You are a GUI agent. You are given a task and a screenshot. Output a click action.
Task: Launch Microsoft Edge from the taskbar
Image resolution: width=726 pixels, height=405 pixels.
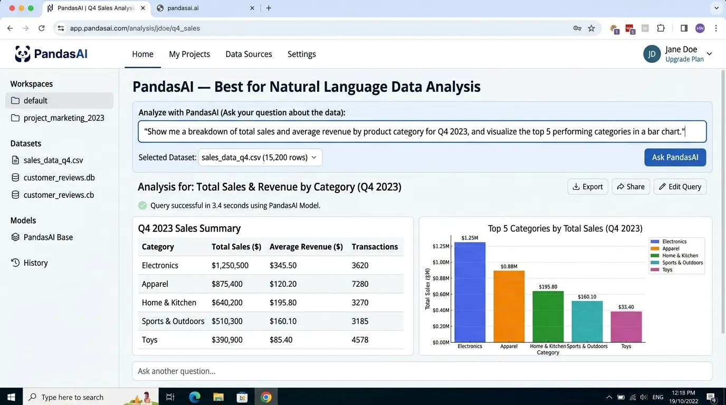195,397
